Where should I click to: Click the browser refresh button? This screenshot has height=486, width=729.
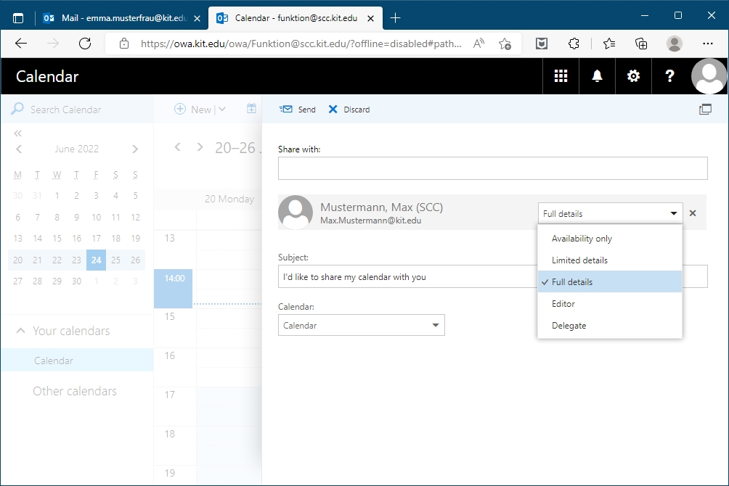(x=85, y=44)
